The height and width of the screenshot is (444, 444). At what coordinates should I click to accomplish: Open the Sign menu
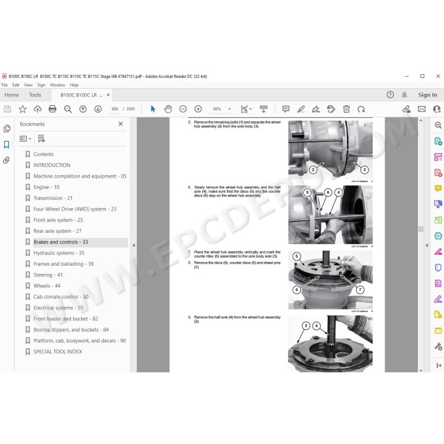click(x=41, y=85)
